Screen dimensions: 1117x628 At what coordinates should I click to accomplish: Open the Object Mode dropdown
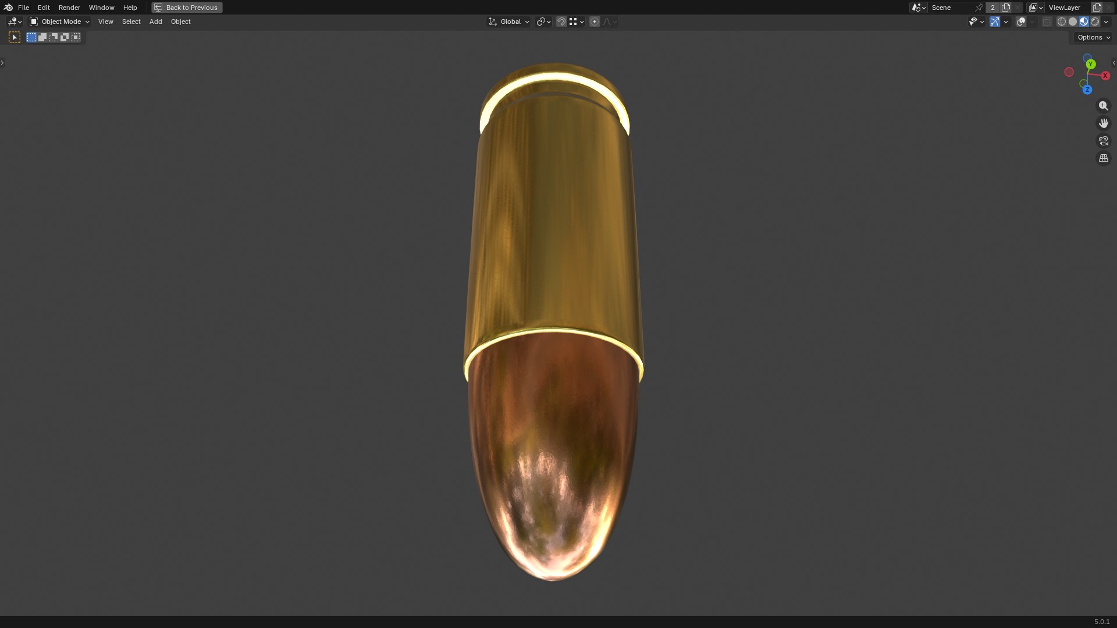coord(60,22)
